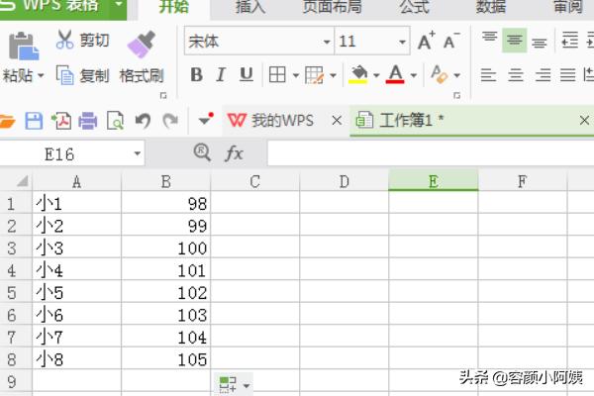Open the quick access customize arrow

[x=206, y=119]
